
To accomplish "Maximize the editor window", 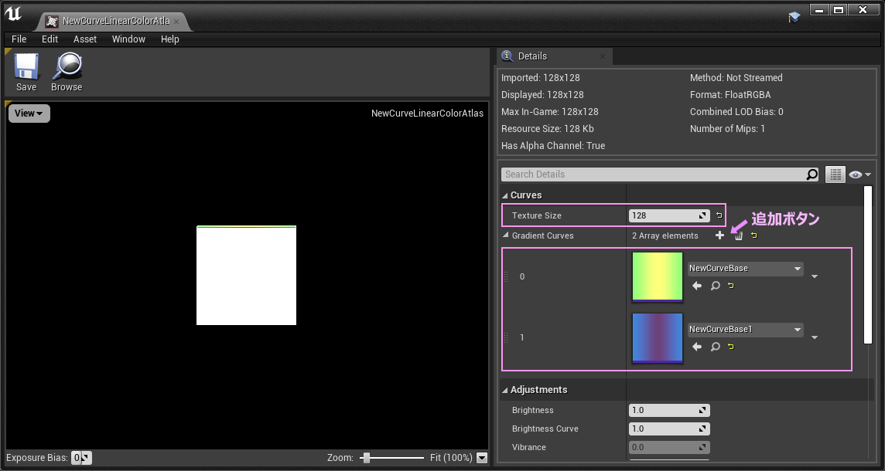I will pyautogui.click(x=839, y=9).
